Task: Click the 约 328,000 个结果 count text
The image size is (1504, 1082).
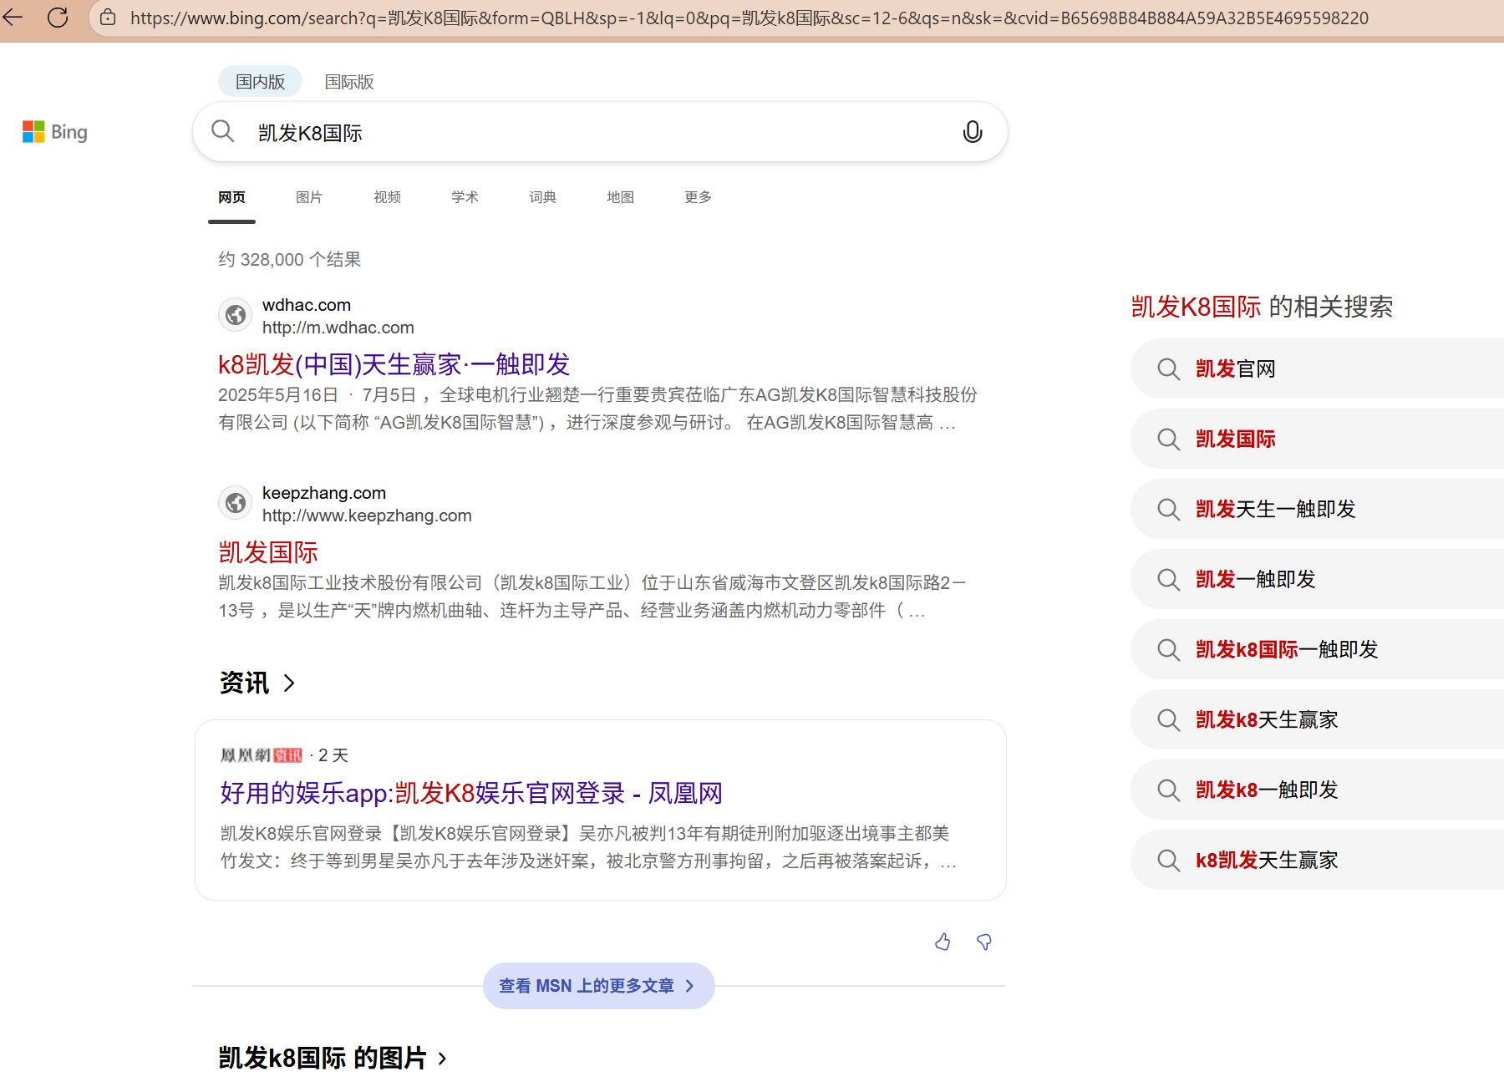Action: [289, 260]
